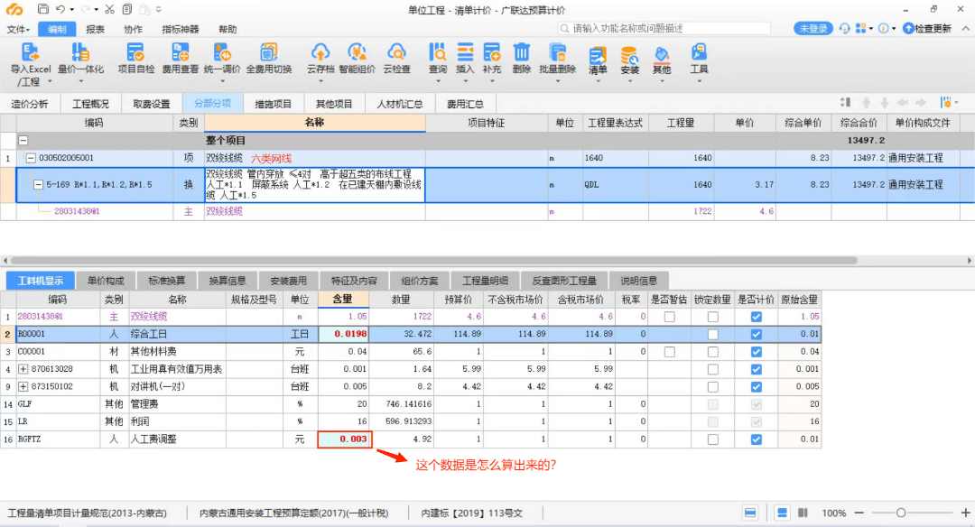Screen dimensions: 975x527
Task: Open the 标准换算 lower tab
Action: pos(167,281)
